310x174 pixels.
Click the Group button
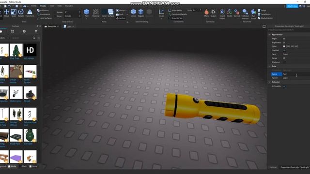(x=121, y=11)
